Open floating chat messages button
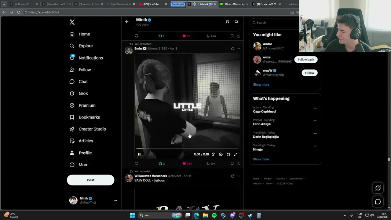This screenshot has height=220, width=391. (378, 202)
